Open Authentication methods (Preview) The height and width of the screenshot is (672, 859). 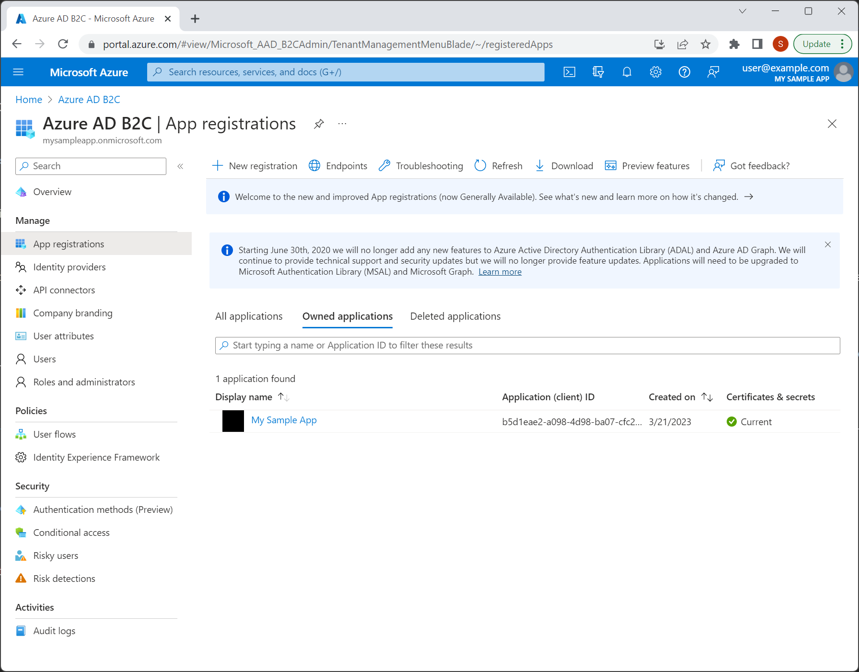click(103, 510)
